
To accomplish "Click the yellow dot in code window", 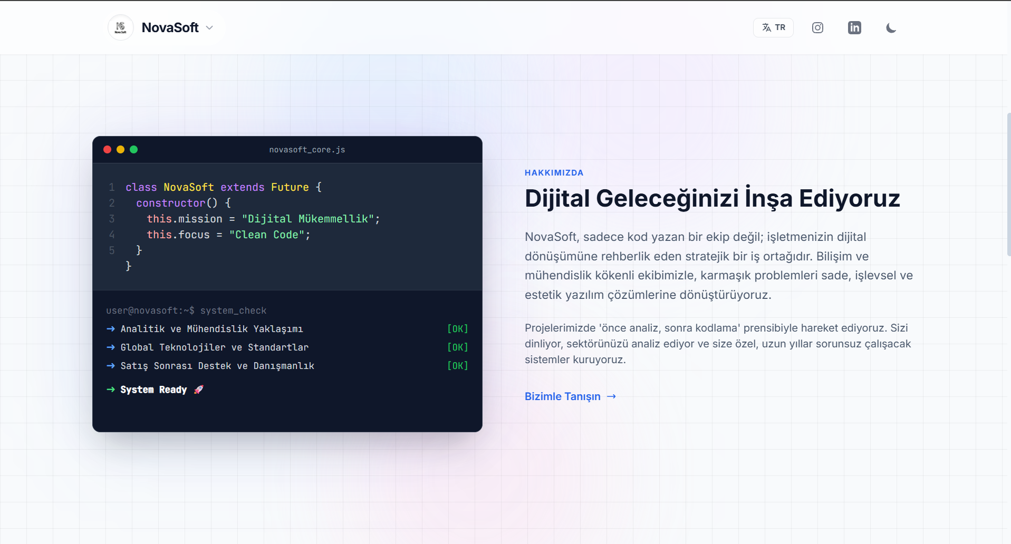I will click(120, 150).
